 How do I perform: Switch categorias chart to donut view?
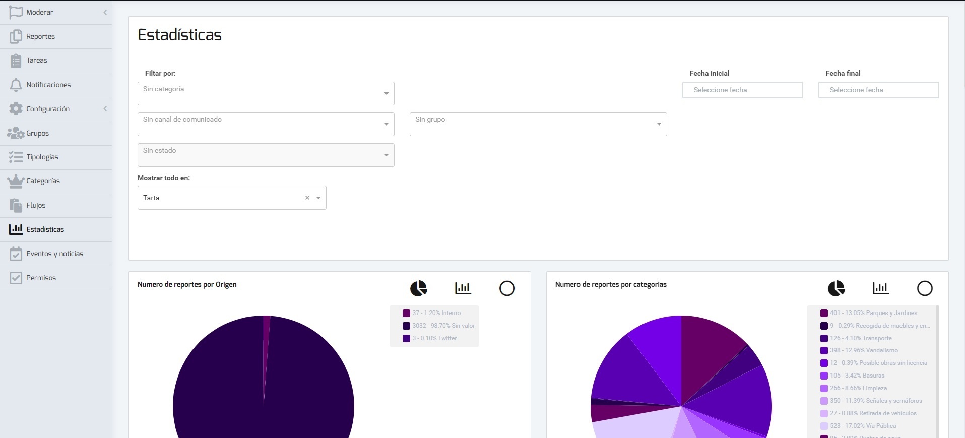pos(925,288)
